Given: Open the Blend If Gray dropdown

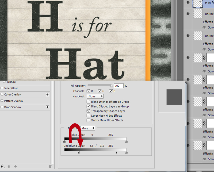Looking at the screenshot, I should pyautogui.click(x=88, y=128).
